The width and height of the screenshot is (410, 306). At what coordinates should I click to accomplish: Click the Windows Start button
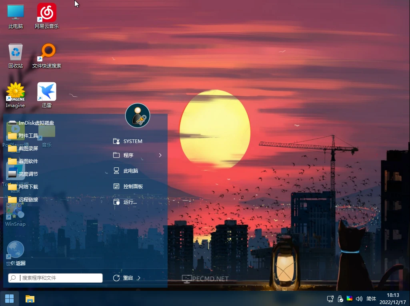click(10, 298)
